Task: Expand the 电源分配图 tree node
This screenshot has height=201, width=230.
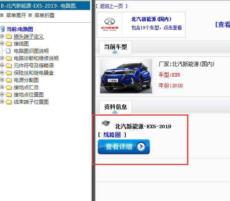Action: pos(2,80)
